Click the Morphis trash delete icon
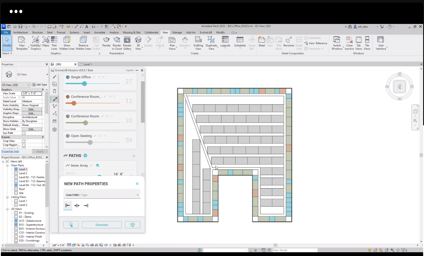This screenshot has width=424, height=256. 54,91
